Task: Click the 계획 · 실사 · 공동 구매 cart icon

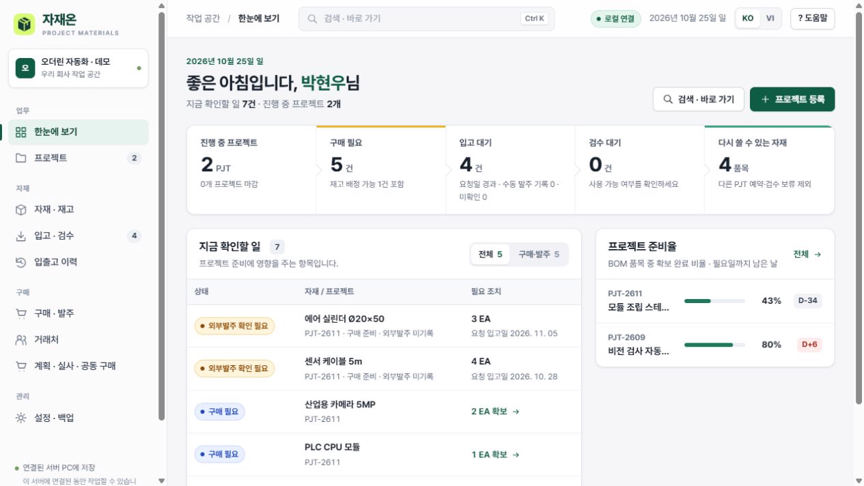Action: [21, 366]
